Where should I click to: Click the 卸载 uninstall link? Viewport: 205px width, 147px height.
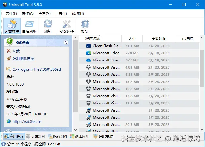(16, 51)
